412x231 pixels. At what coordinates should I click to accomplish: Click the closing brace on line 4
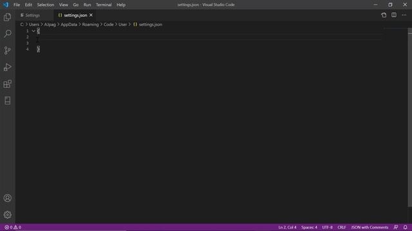click(x=39, y=49)
